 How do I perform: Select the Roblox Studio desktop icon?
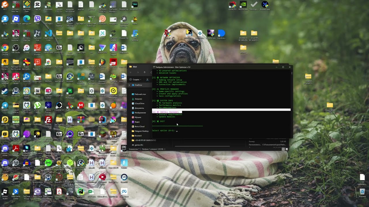(5, 193)
